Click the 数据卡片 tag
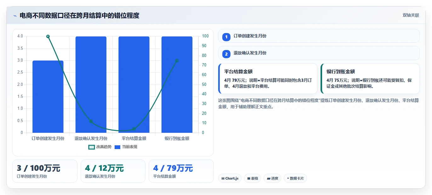The image size is (432, 195). pyautogui.click(x=295, y=178)
